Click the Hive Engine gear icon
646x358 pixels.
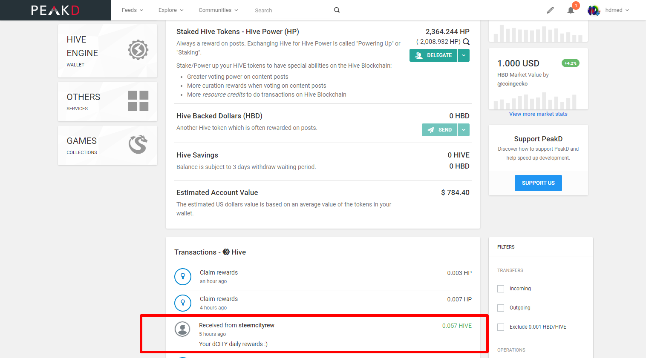click(138, 50)
